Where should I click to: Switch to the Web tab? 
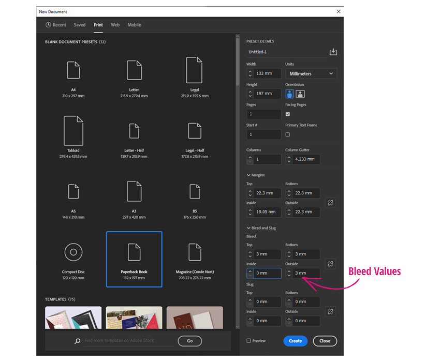(115, 25)
